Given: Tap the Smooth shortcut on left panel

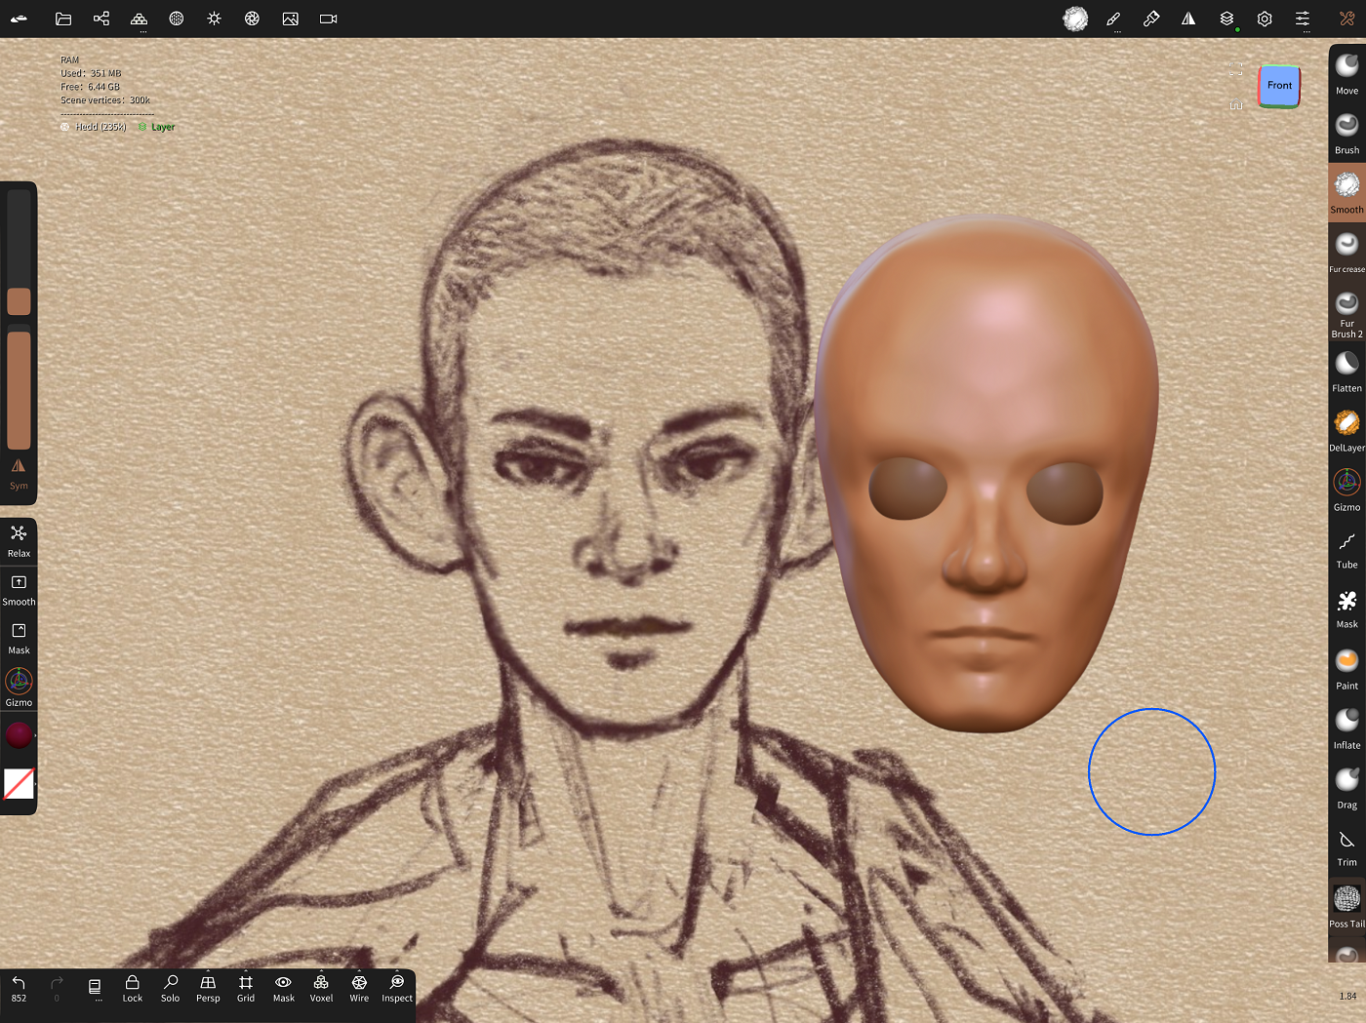Looking at the screenshot, I should (19, 589).
